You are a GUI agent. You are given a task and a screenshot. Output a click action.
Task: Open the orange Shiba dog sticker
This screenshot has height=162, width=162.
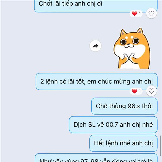pyautogui.click(x=132, y=48)
